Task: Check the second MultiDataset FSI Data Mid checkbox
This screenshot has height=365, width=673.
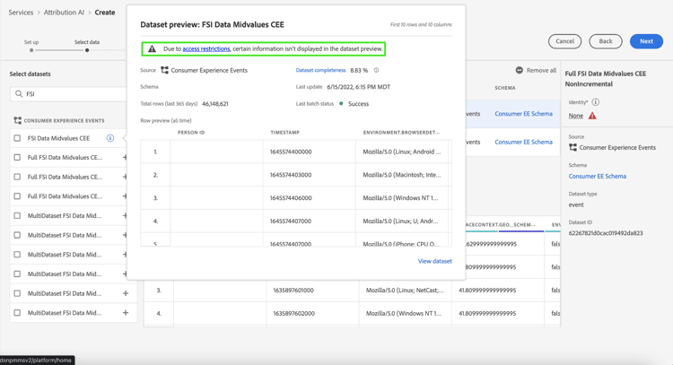Action: [17, 235]
